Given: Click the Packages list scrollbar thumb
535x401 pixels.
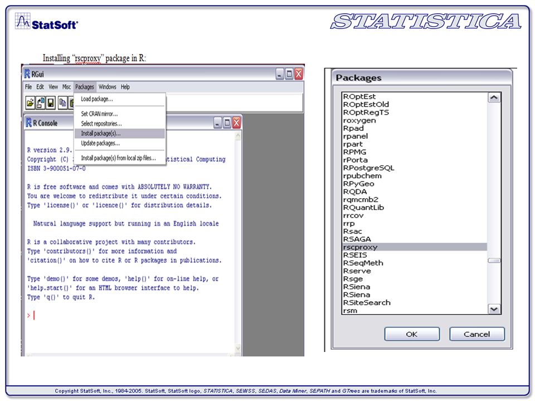Looking at the screenshot, I should [494, 261].
